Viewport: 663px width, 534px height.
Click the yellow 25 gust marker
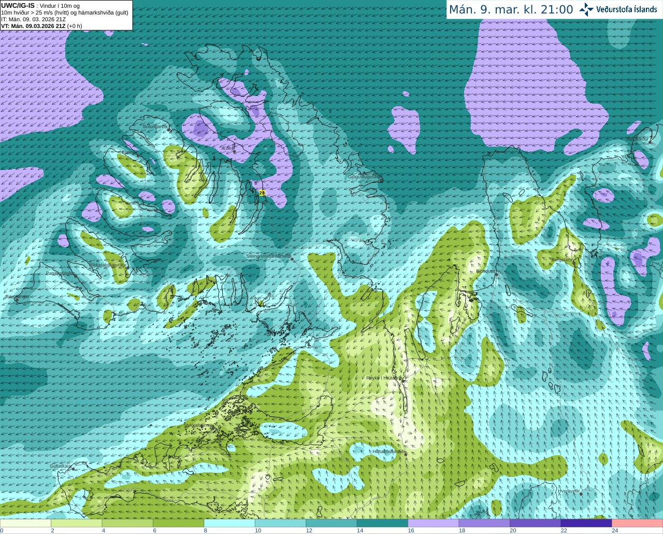(x=262, y=193)
